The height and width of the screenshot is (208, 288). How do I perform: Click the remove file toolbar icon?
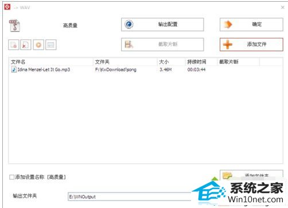click(14, 45)
